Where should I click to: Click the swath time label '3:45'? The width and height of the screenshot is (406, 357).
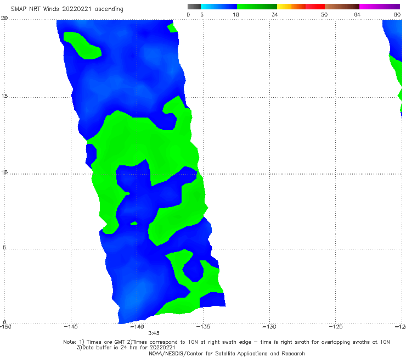tap(154, 333)
